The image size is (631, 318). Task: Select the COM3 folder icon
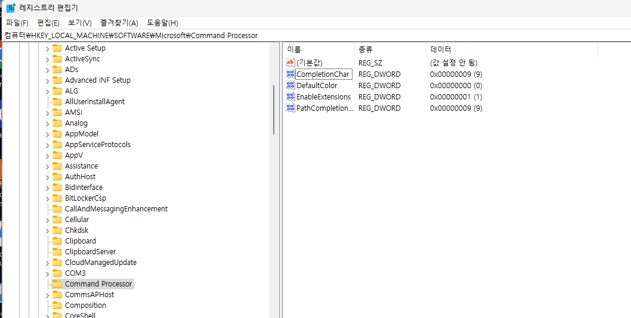(57, 273)
